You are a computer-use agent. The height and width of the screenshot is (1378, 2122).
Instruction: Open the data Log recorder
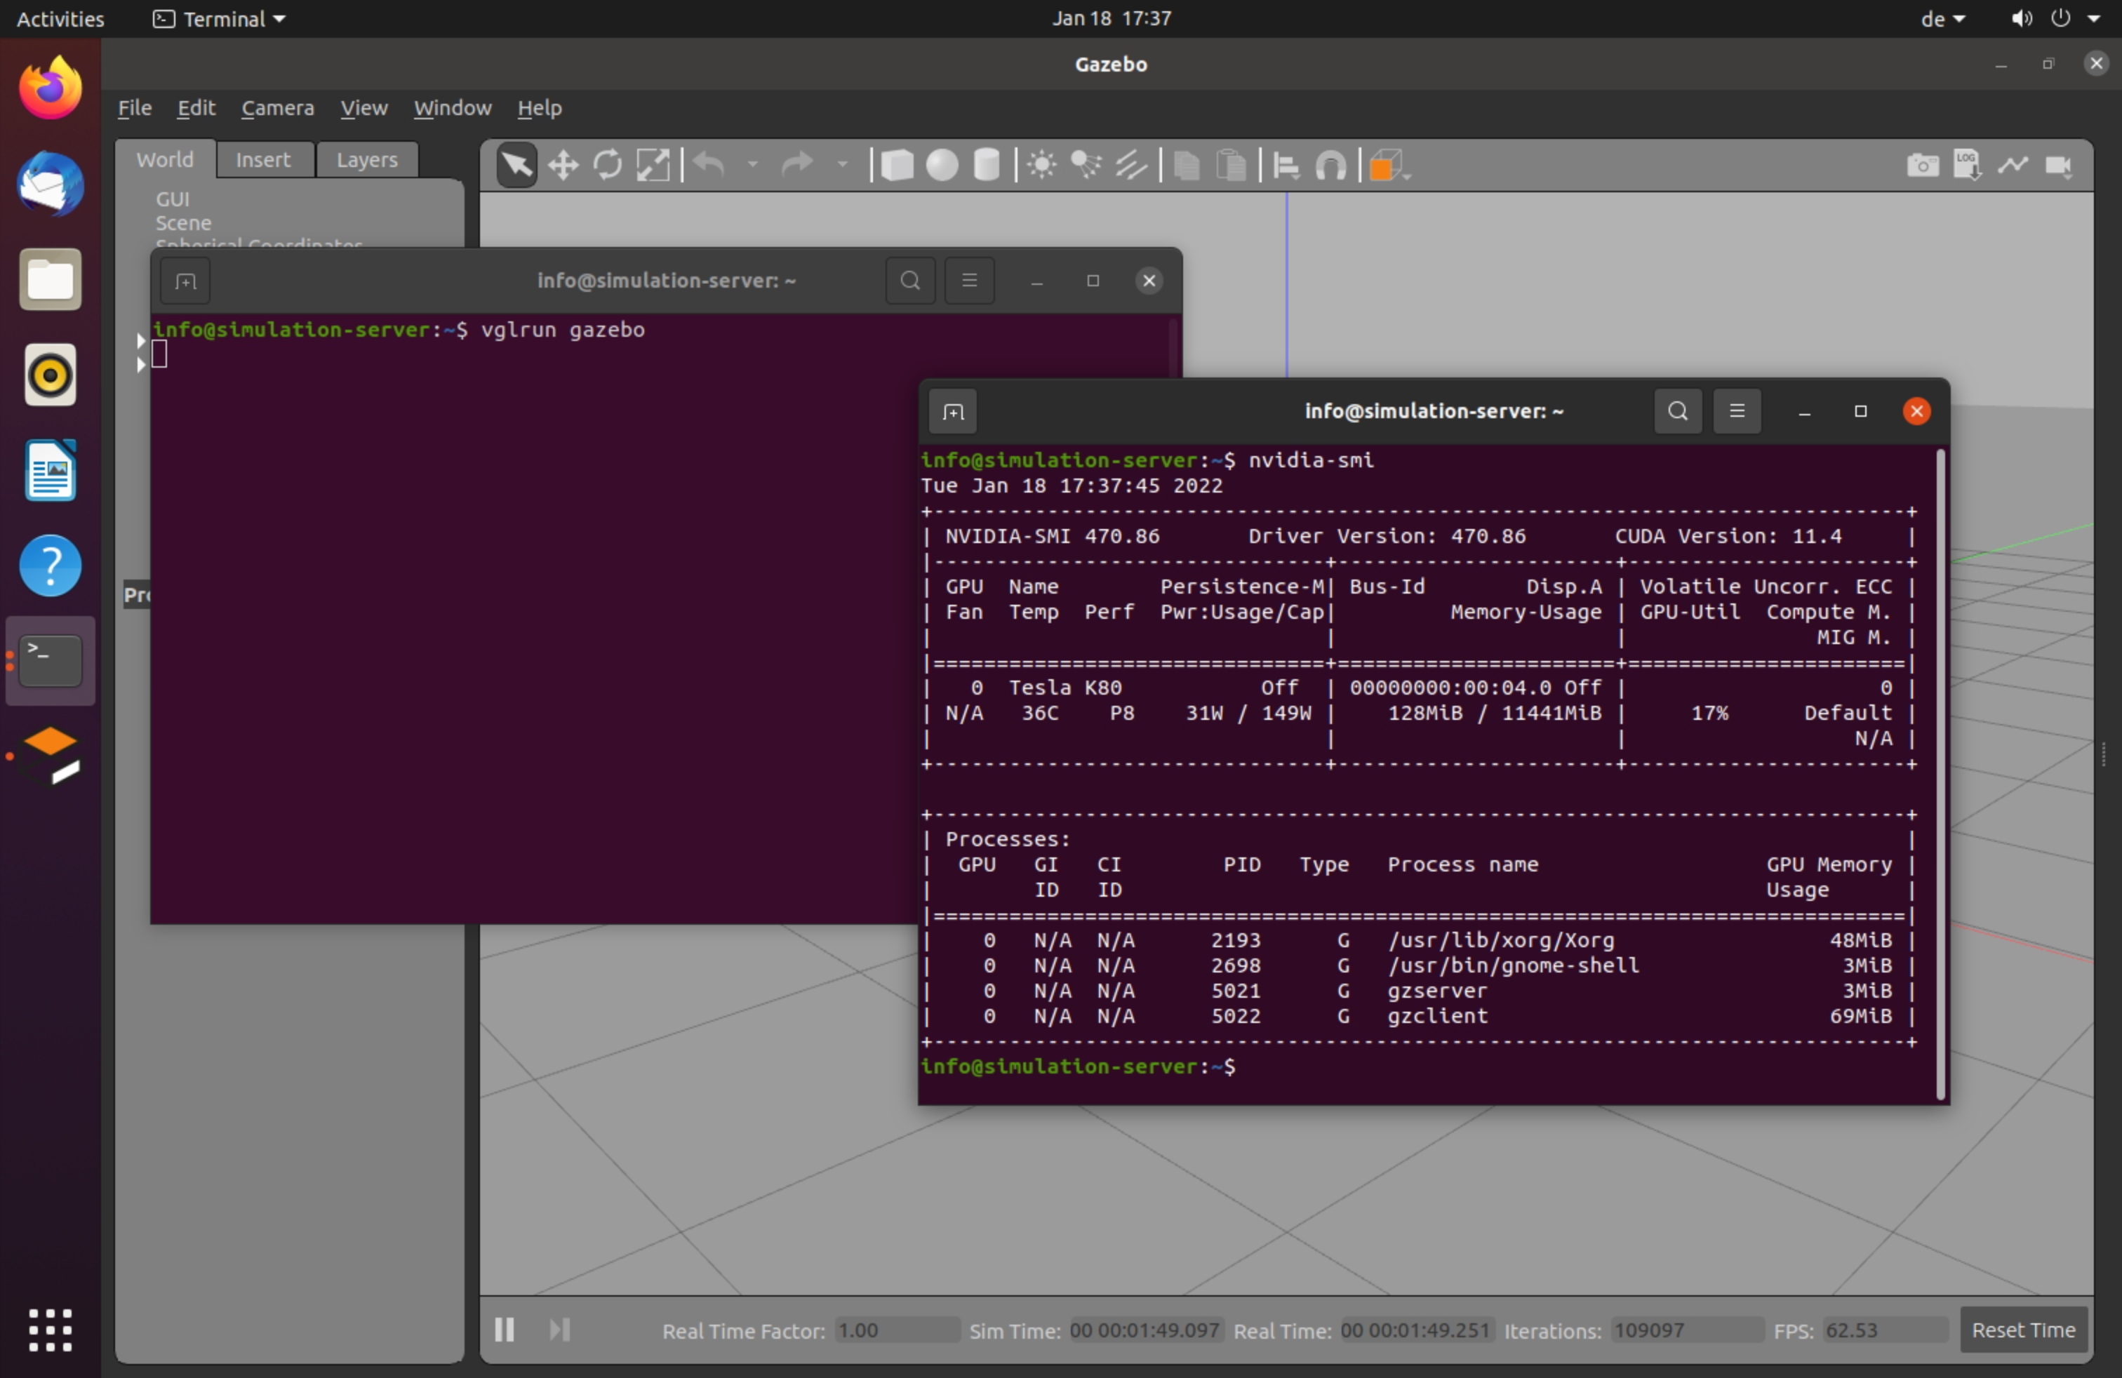tap(1968, 166)
